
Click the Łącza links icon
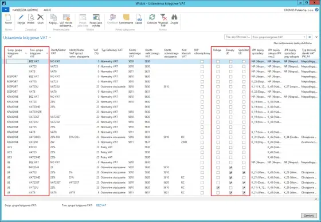point(139,18)
